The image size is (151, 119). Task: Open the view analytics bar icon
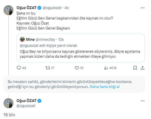(x=106, y=68)
